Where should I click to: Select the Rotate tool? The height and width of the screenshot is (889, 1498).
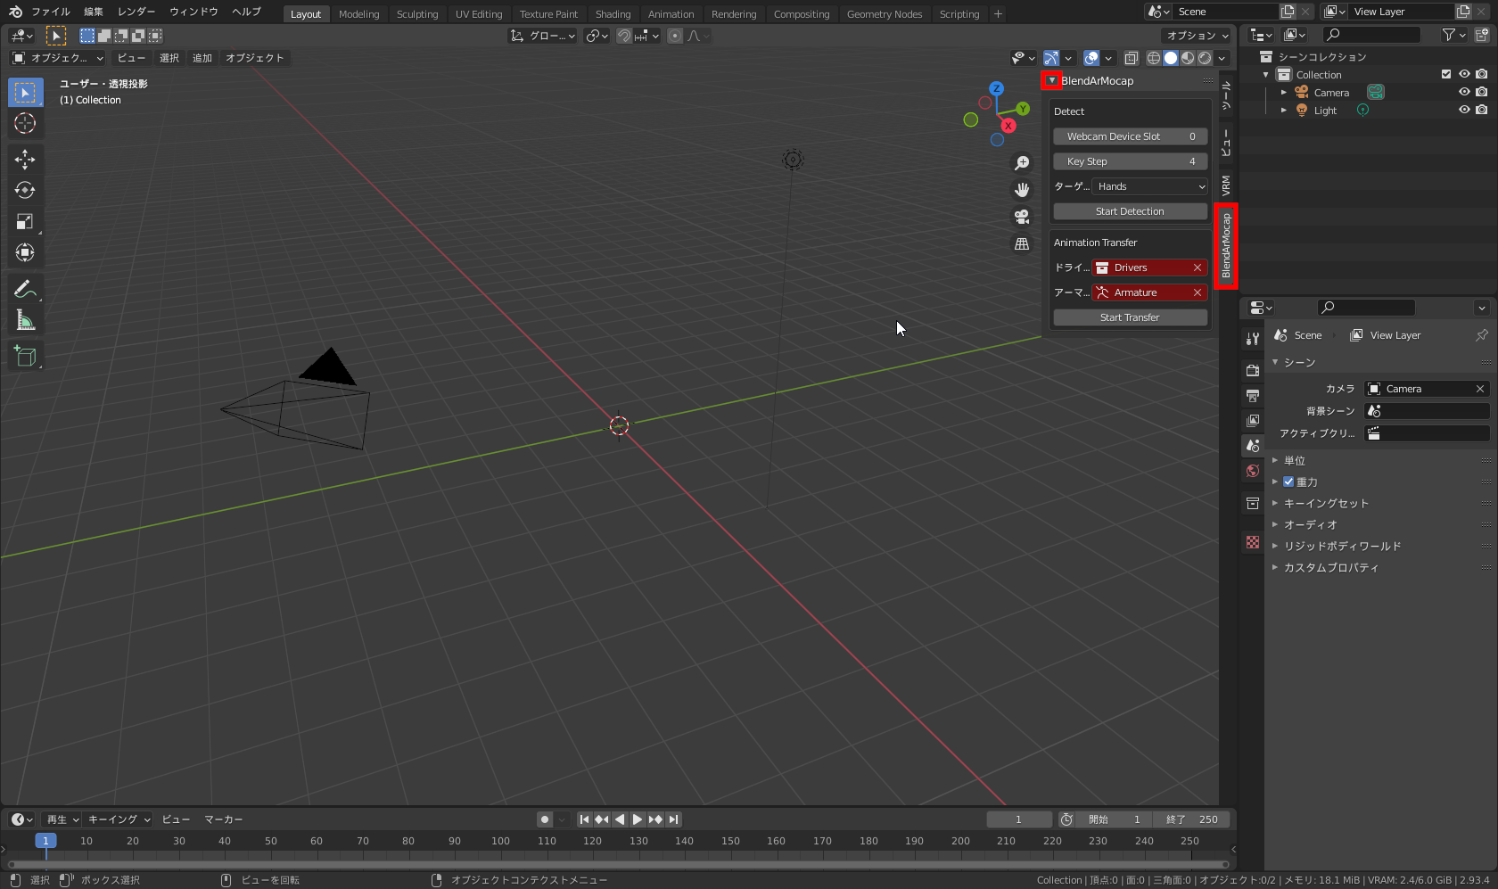coord(25,190)
